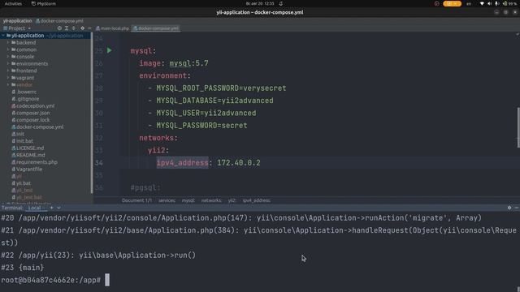Image resolution: width=520 pixels, height=292 pixels.
Task: Expand the vagrant folder
Action: 8,78
